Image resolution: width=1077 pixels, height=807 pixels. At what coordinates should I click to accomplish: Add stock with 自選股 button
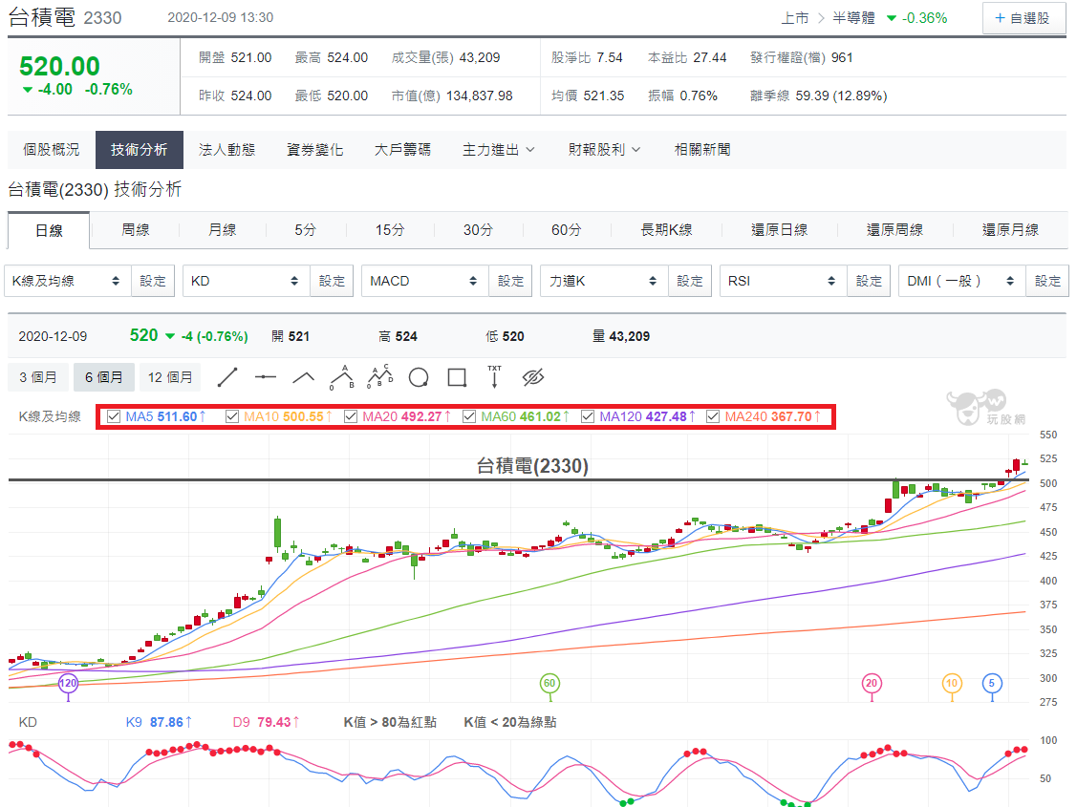(1023, 18)
